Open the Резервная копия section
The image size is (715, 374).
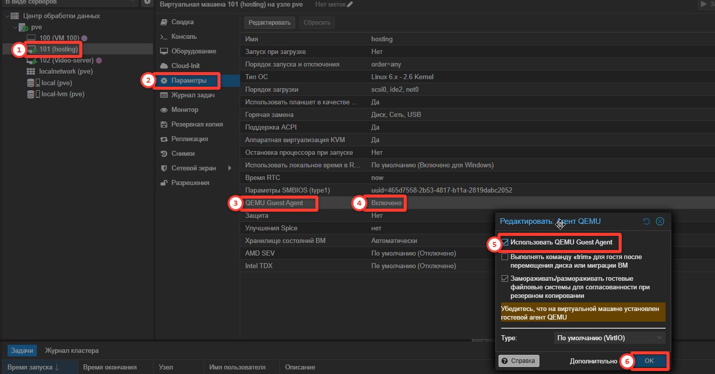tap(197, 124)
